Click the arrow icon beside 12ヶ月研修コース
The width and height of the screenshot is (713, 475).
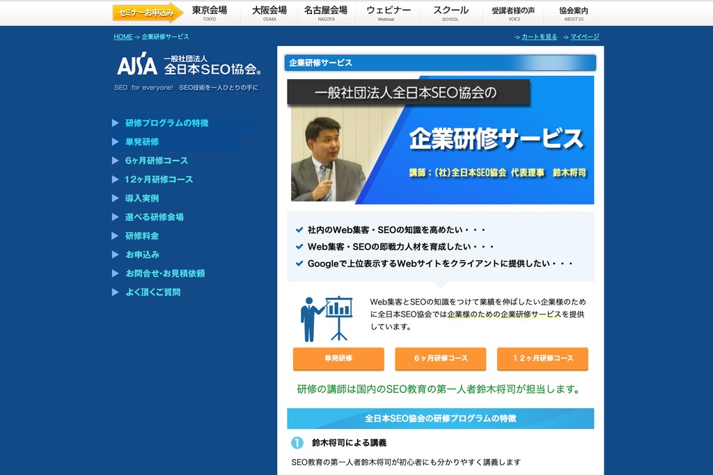(116, 179)
